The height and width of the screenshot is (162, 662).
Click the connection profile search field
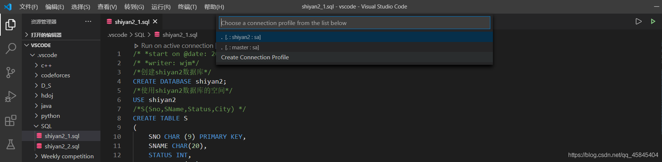click(354, 23)
